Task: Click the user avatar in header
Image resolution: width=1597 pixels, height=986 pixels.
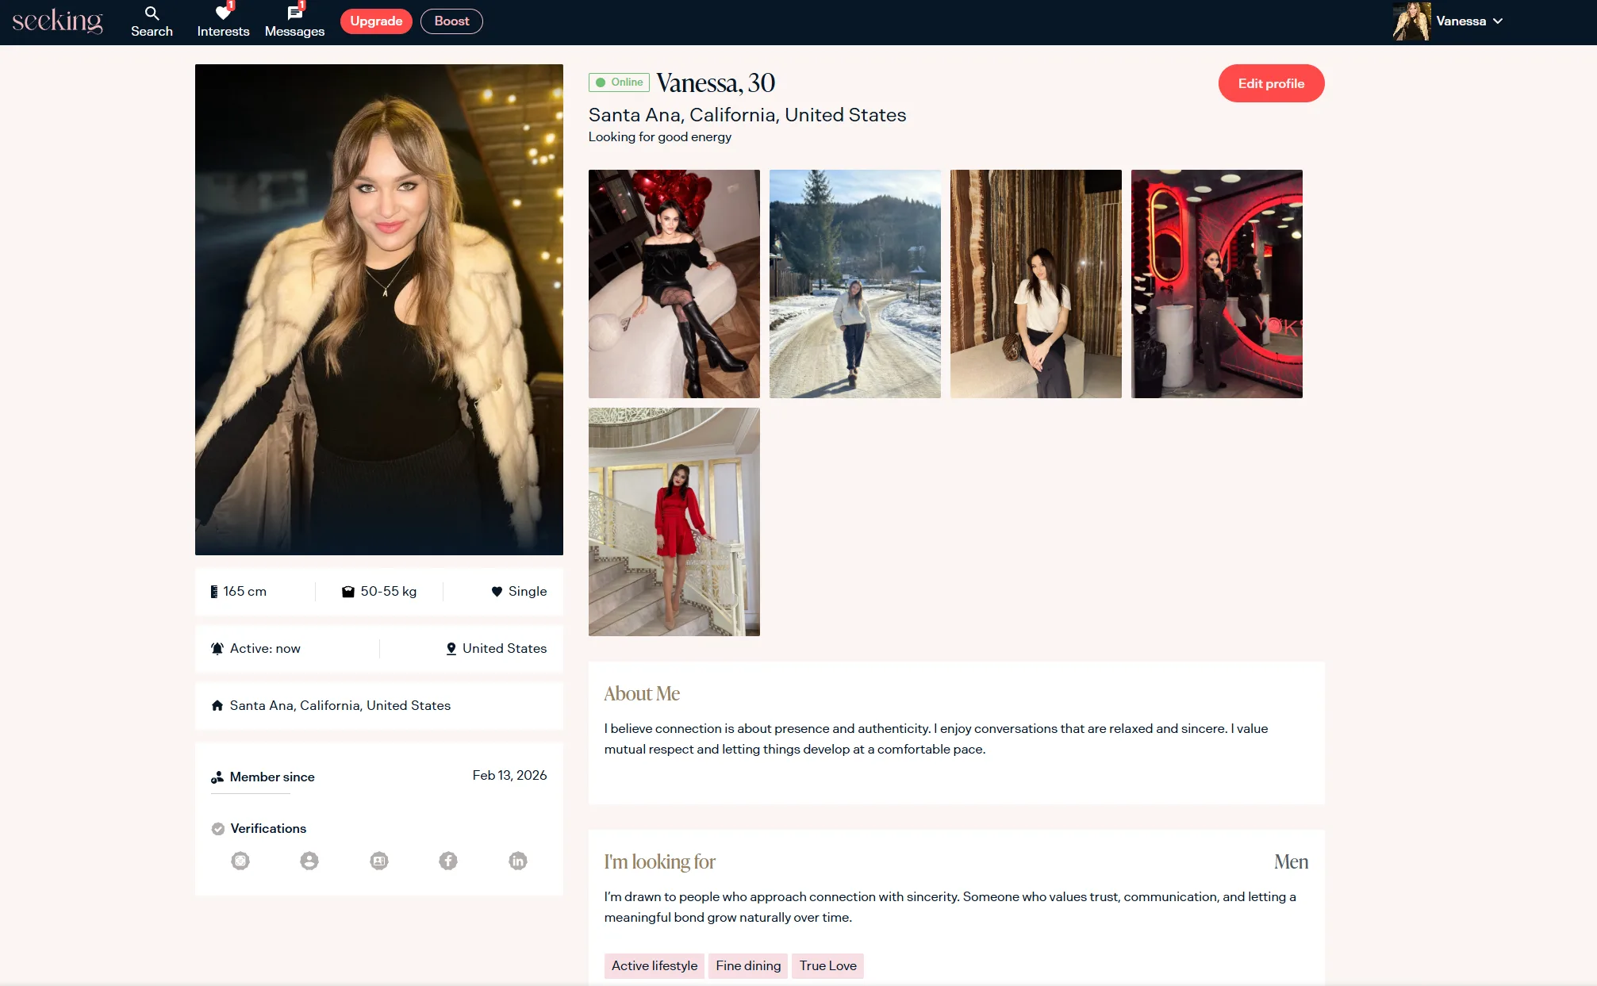Action: click(x=1411, y=21)
